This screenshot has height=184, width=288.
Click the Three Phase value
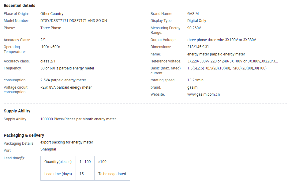click(x=50, y=28)
